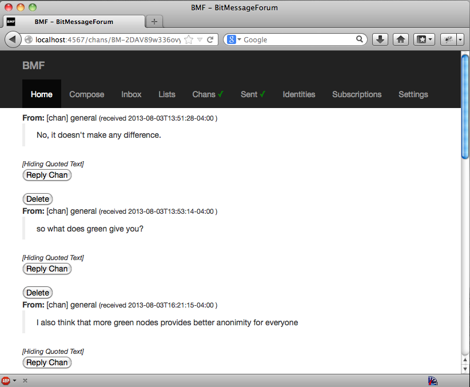Click the vertical scrollbar thumb
470x387 pixels.
pyautogui.click(x=465, y=106)
